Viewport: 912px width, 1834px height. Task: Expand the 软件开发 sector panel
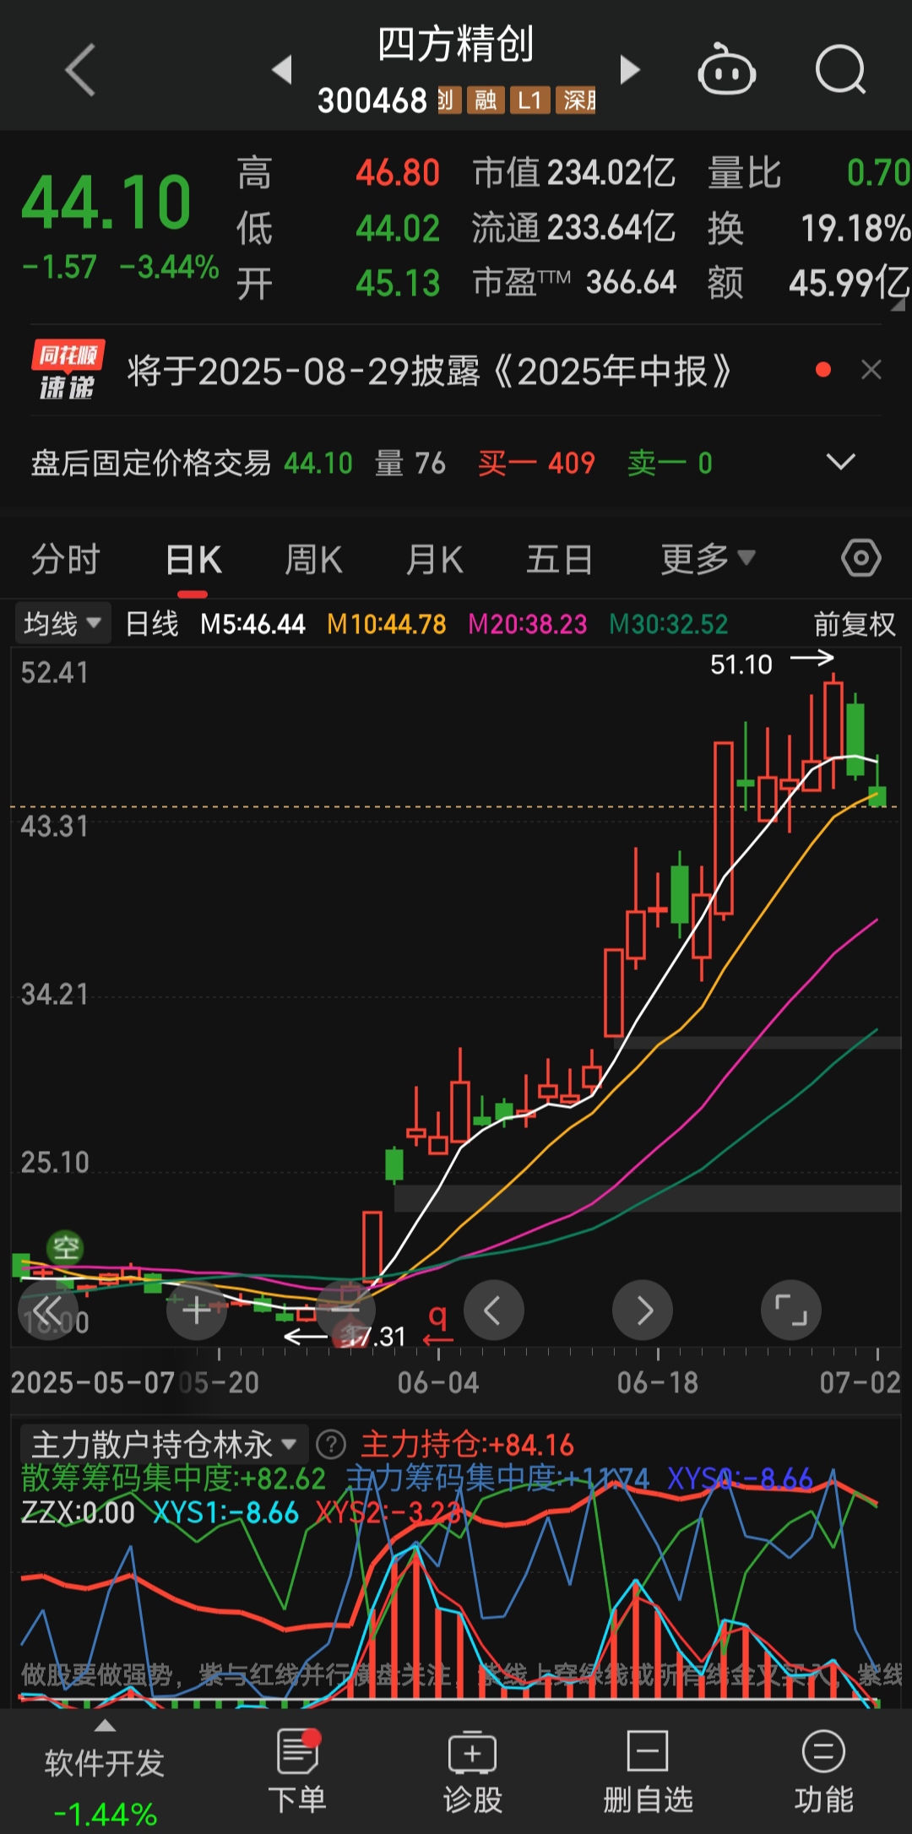105,1773
